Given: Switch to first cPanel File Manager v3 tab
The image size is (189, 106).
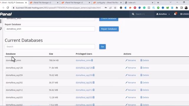Looking at the screenshot, I should point(44,3).
